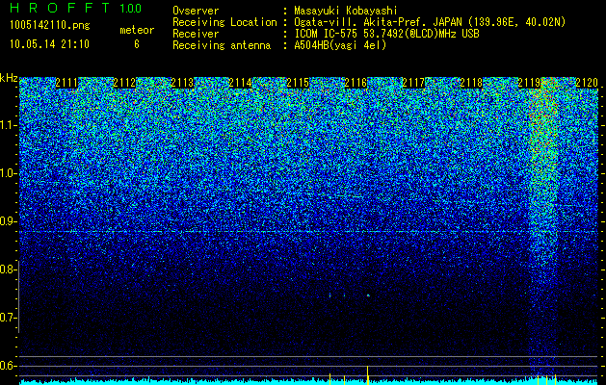Viewport: 606px width, 385px height.
Task: Select antenna value A504HB(yagi 4el)
Action: click(x=340, y=45)
